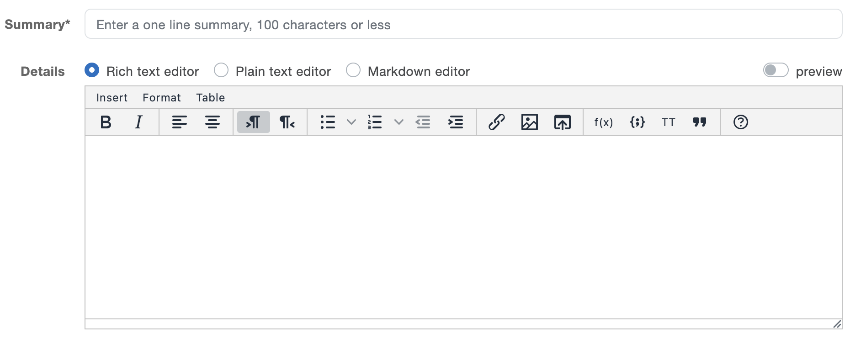Open the Table menu
Screen dimensions: 850x339
[x=211, y=97]
